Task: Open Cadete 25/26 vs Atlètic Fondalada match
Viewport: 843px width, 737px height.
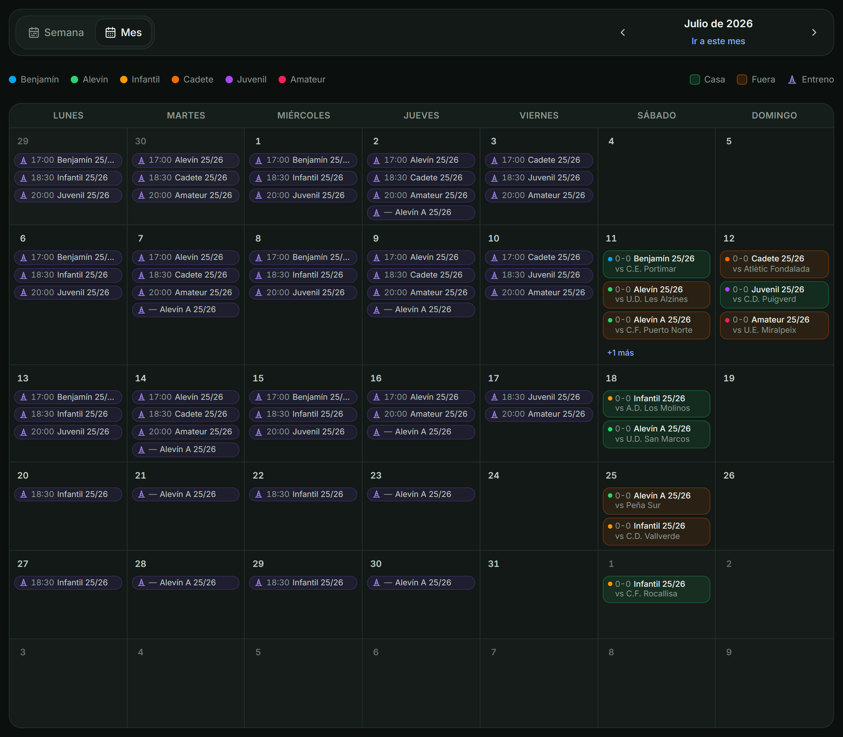Action: point(774,264)
